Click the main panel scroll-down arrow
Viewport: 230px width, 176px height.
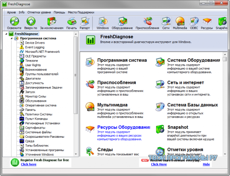pyautogui.click(x=225, y=154)
